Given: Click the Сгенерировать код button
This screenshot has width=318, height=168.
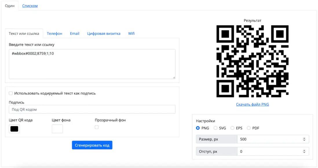Looking at the screenshot, I should coord(92,145).
